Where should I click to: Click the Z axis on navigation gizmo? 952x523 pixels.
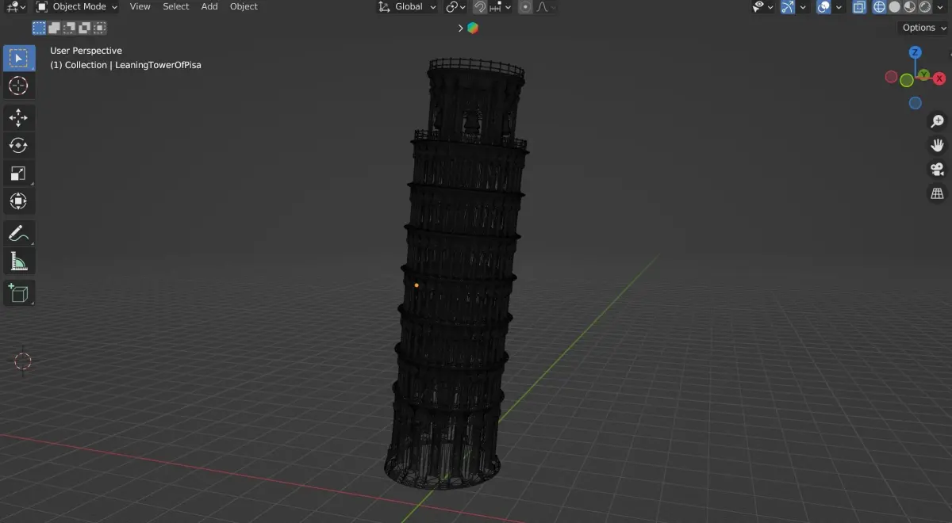tap(915, 52)
